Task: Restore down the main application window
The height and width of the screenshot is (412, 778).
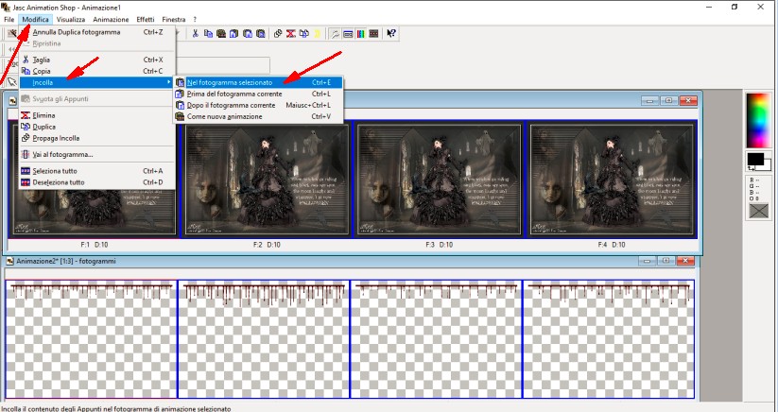Action: tap(735, 7)
